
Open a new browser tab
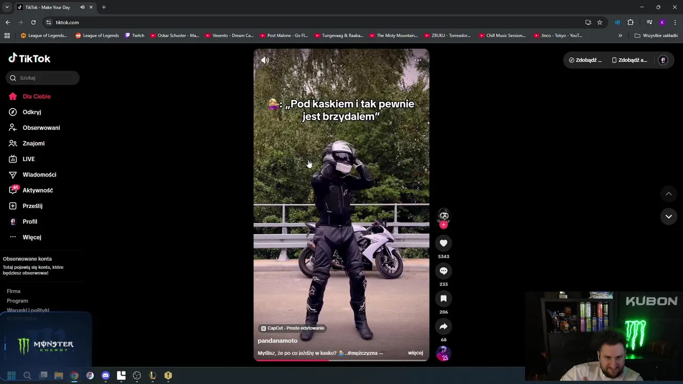tap(104, 7)
